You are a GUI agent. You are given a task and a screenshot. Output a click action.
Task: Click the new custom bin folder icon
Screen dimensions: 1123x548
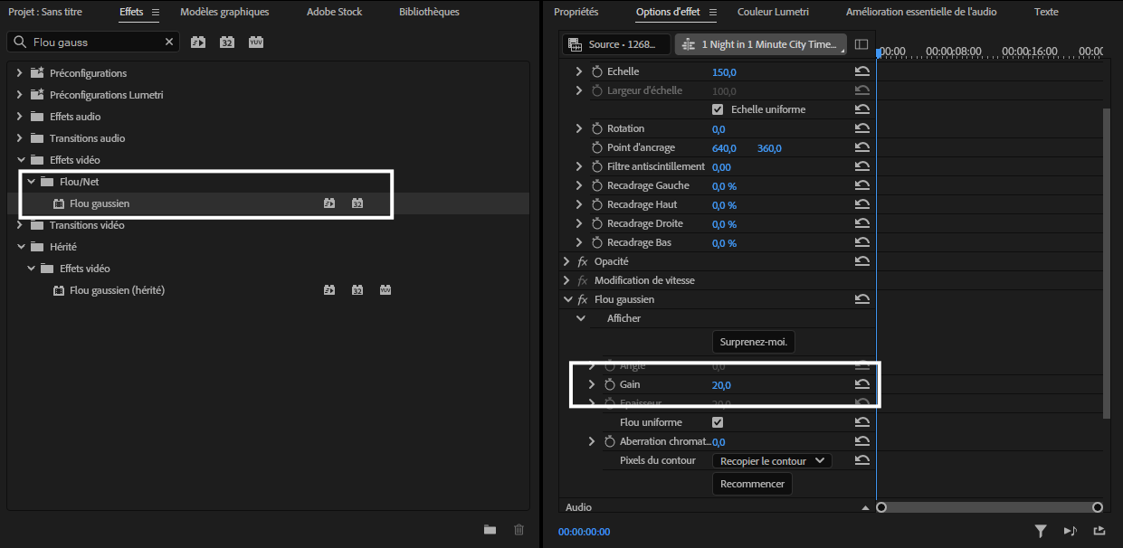pyautogui.click(x=490, y=530)
